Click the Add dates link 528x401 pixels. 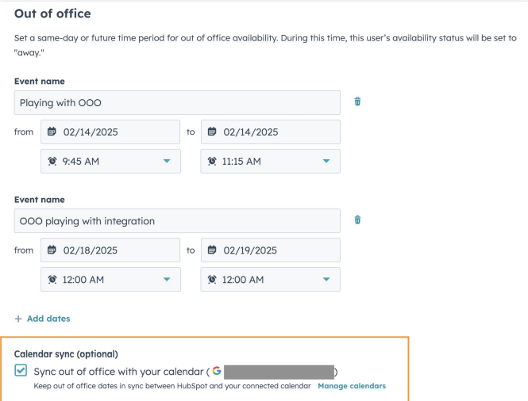tap(48, 319)
